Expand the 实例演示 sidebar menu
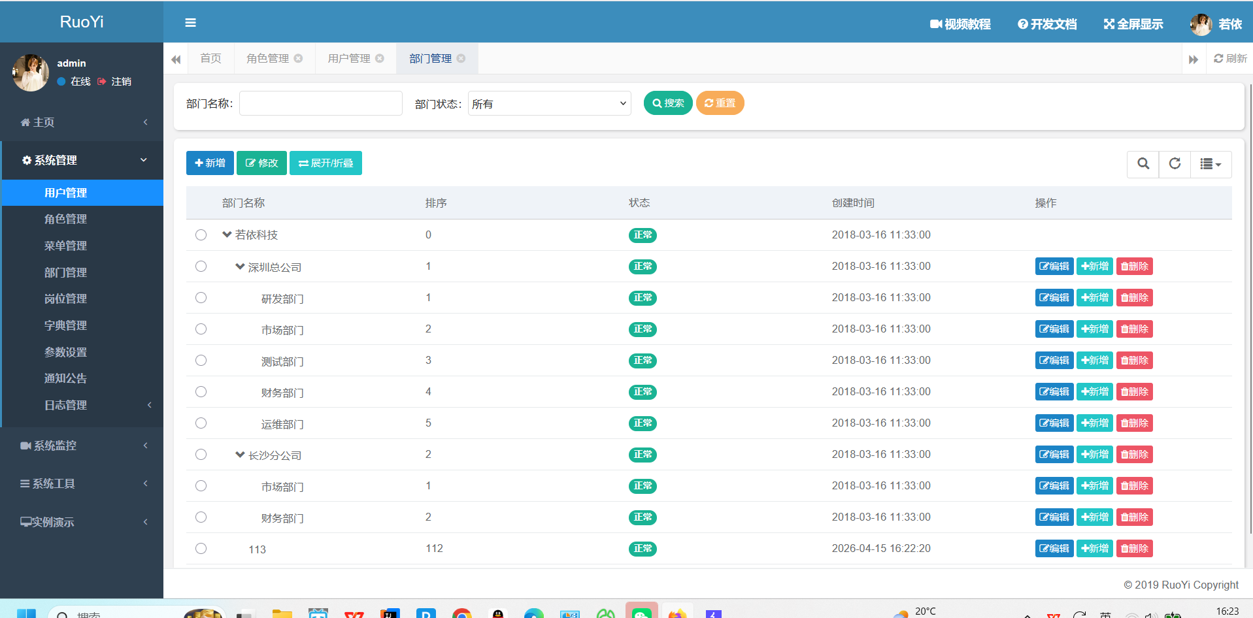Image resolution: width=1253 pixels, height=618 pixels. [82, 522]
